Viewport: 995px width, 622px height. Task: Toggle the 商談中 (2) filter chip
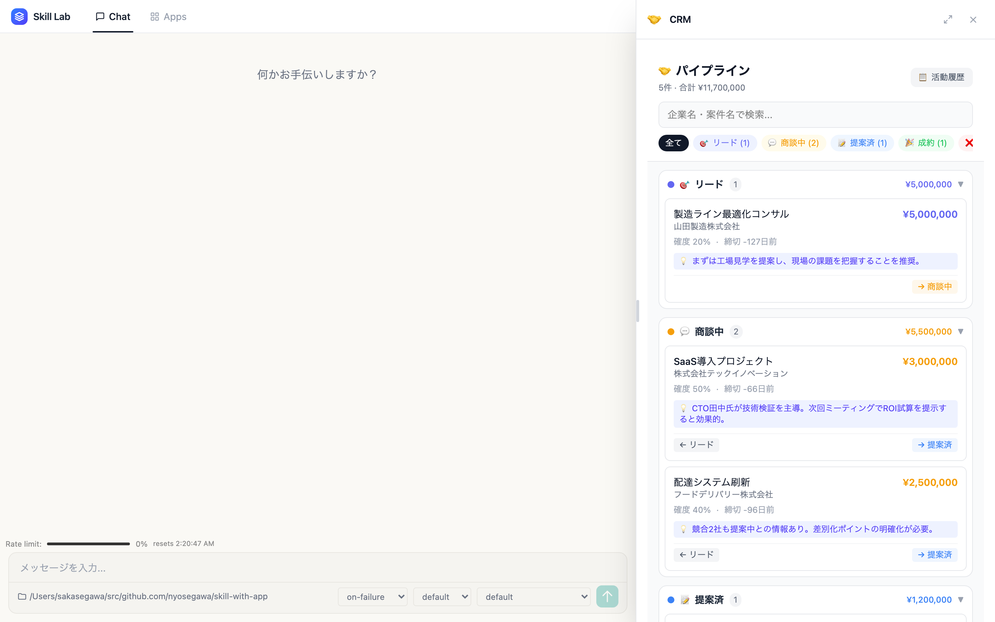[794, 143]
